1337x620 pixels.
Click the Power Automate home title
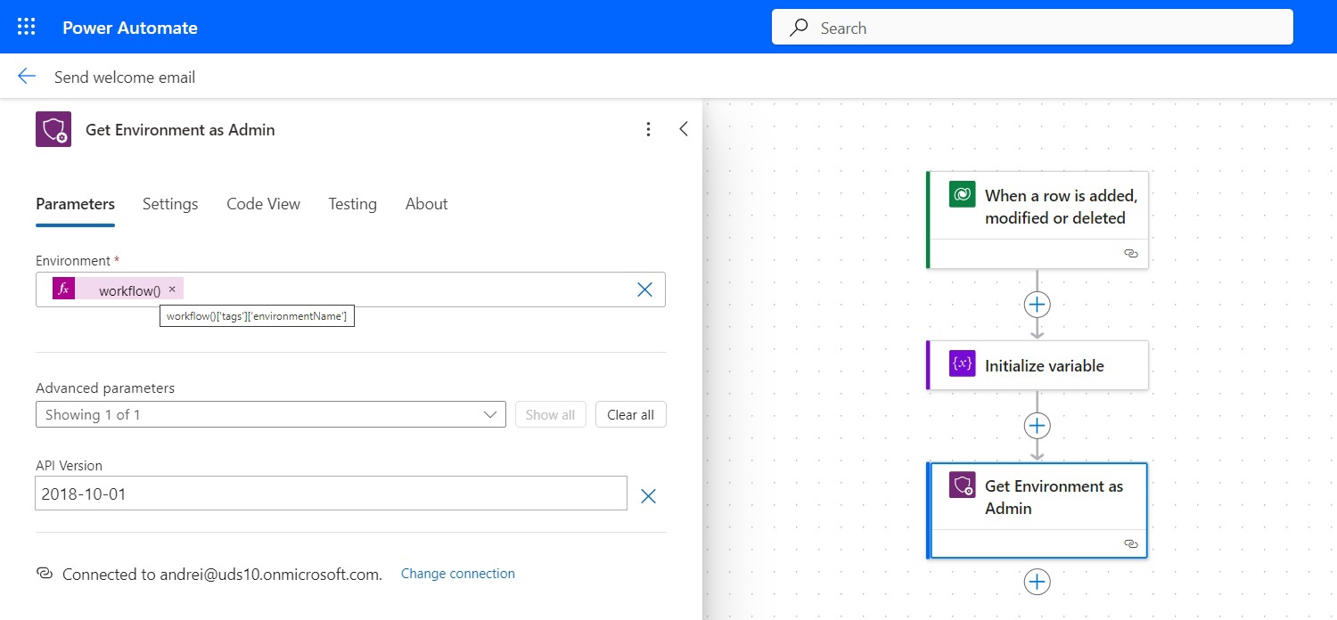[130, 28]
